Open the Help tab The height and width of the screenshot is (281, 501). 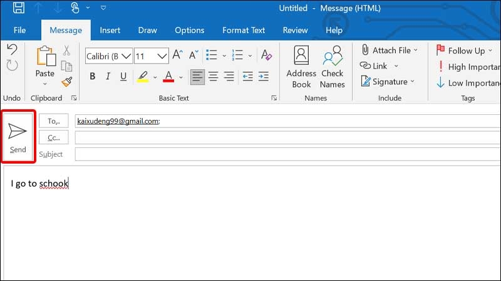[334, 30]
